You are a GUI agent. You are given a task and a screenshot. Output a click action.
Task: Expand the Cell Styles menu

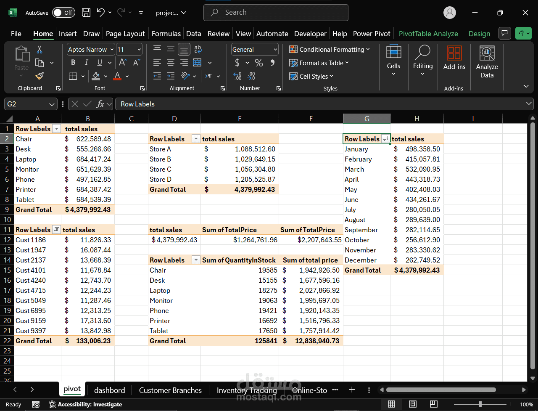coord(311,76)
